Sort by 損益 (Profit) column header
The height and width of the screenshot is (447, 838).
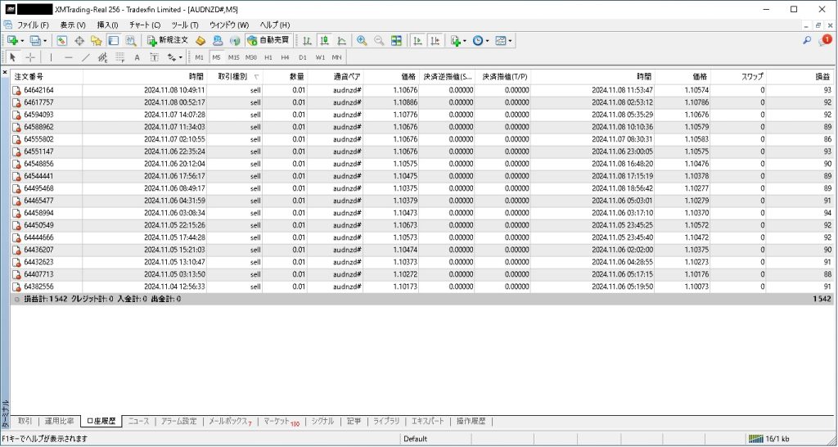(x=821, y=75)
